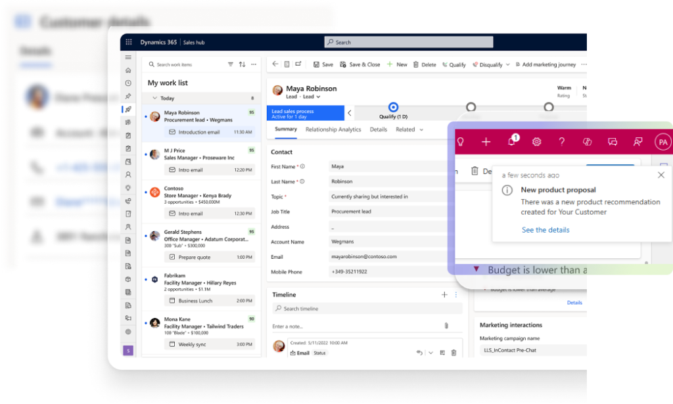Open the Dynamics 365 app launcher grid
Screen dimensions: 673x404
(128, 42)
